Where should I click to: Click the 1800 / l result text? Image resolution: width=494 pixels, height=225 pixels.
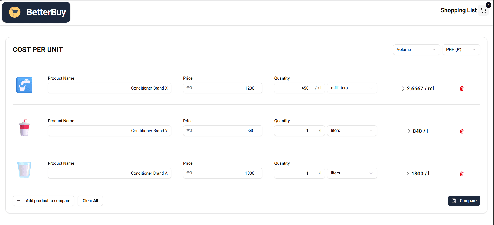[420, 174]
